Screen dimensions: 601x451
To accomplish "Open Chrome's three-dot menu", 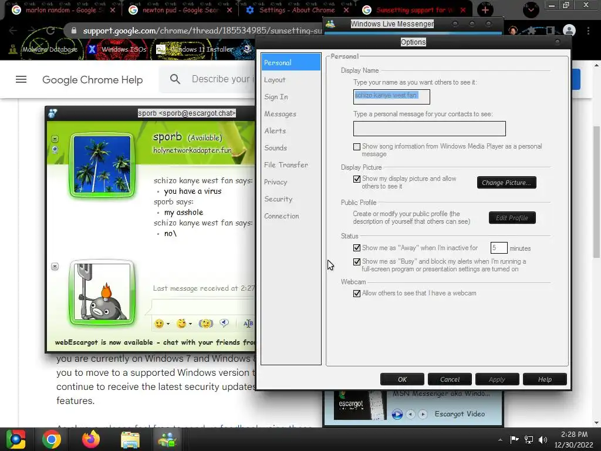I will [588, 31].
